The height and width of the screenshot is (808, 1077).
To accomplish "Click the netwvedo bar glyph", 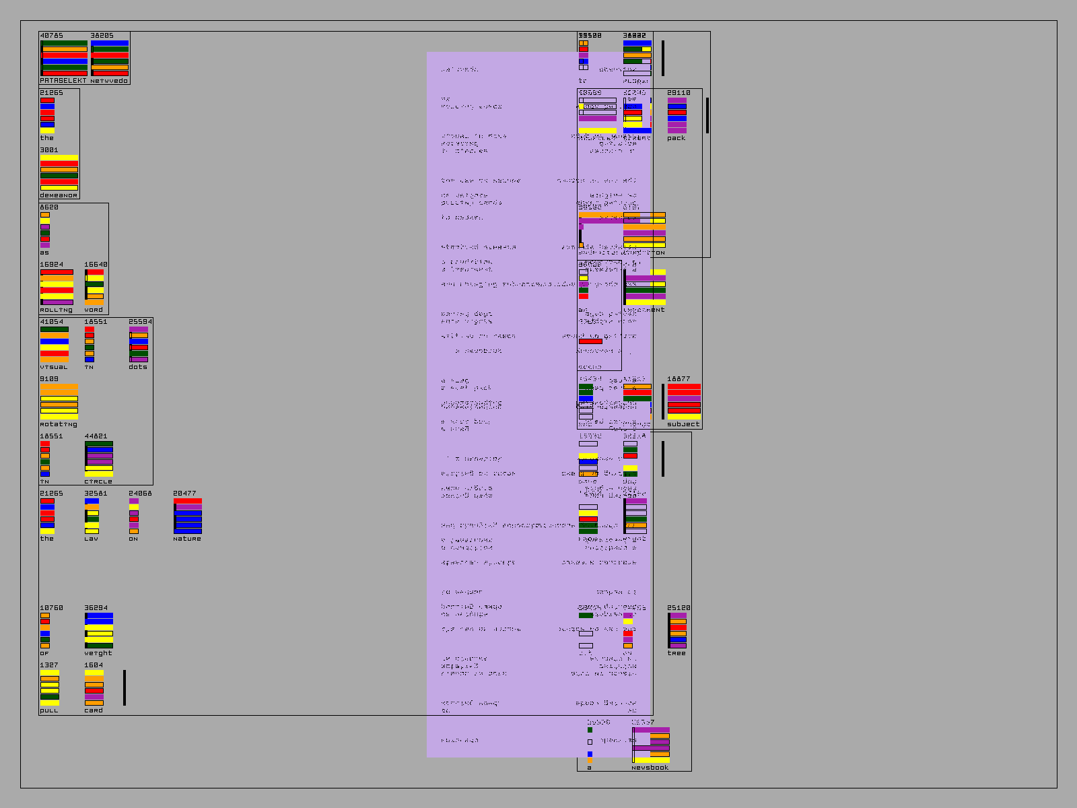I will [x=110, y=58].
